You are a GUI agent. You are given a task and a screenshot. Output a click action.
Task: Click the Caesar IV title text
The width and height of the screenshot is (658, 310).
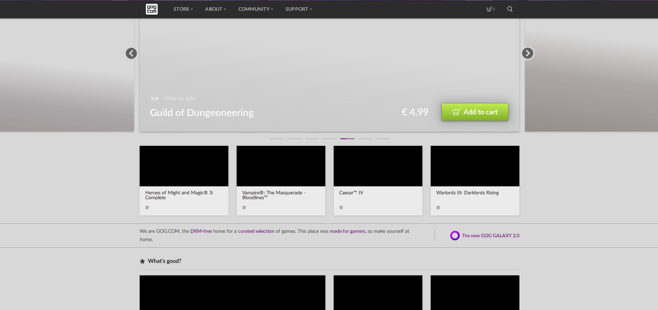[x=351, y=193]
